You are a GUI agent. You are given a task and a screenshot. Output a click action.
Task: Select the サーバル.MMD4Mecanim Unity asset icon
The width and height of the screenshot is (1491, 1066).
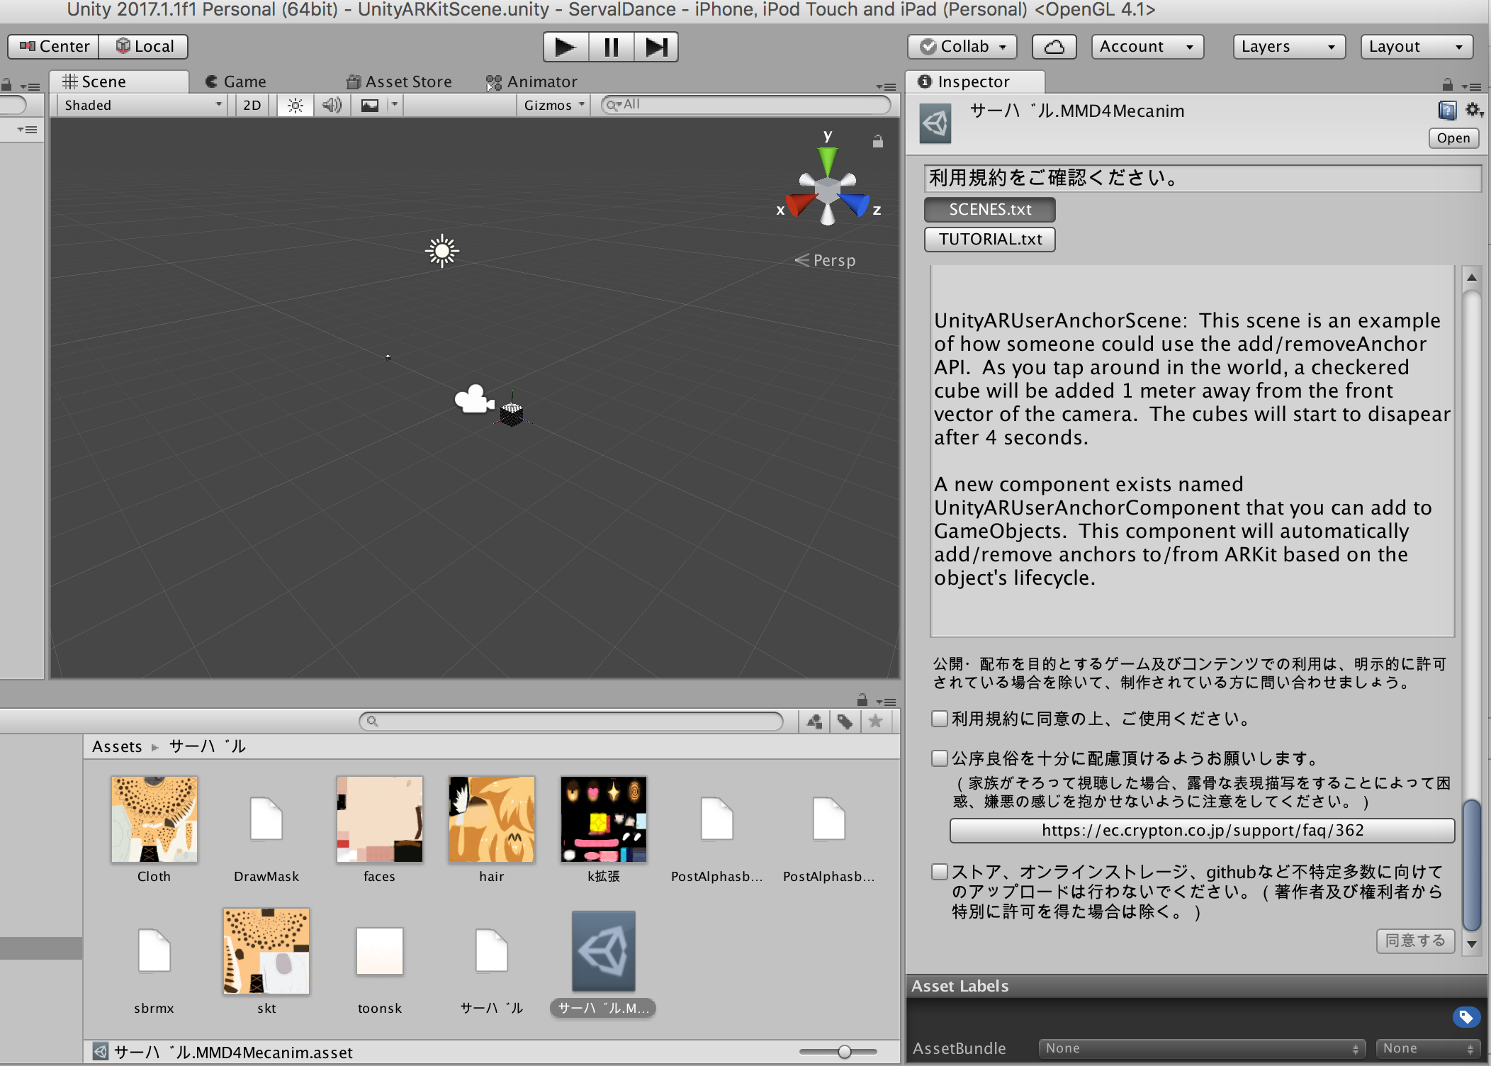pyautogui.click(x=603, y=951)
